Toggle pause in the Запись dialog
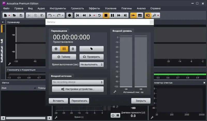Image resolution: width=207 pixels, height=121 pixels. 64,49
